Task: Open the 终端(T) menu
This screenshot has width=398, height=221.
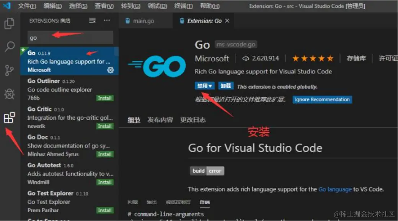Action: (183, 6)
